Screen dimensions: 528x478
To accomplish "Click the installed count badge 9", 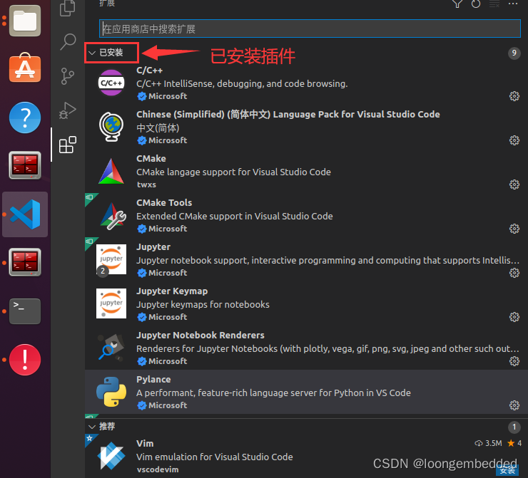I will coord(514,53).
